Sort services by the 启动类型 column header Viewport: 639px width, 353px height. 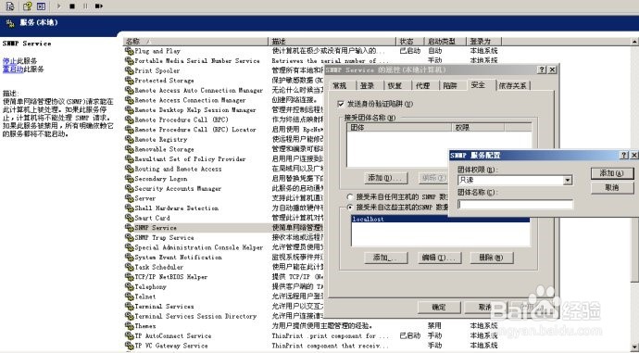(445, 41)
